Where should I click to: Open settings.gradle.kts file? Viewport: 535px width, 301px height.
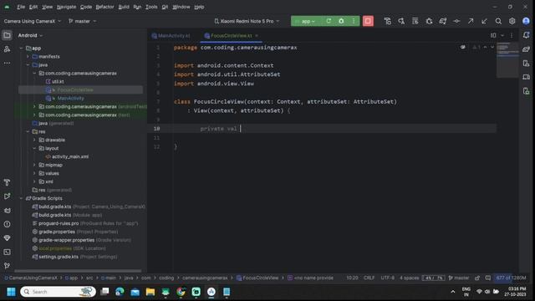(x=59, y=257)
